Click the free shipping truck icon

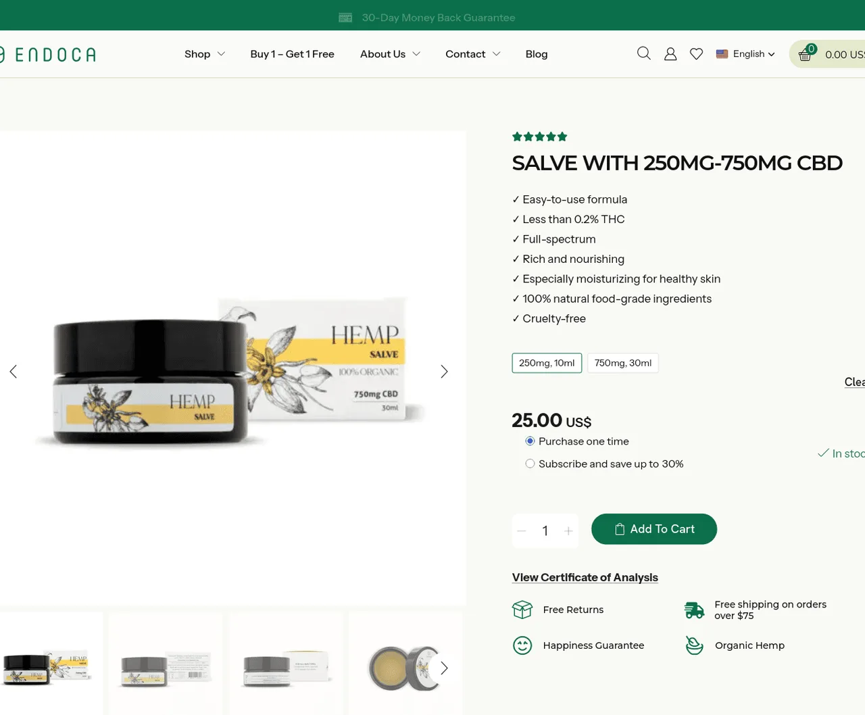click(694, 610)
